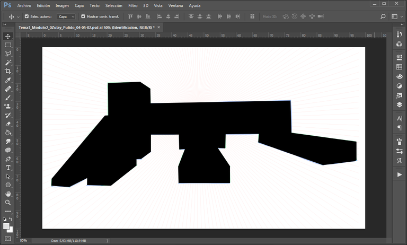
Task: Select the Path Selection tool
Action: click(x=8, y=177)
